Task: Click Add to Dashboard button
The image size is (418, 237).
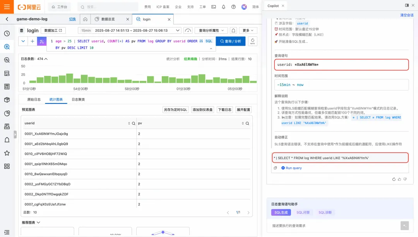Action: point(202,110)
